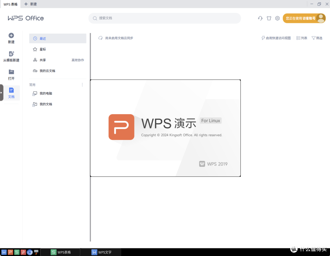Open 从模板新建 in the left sidebar
The height and width of the screenshot is (256, 330).
[11, 56]
